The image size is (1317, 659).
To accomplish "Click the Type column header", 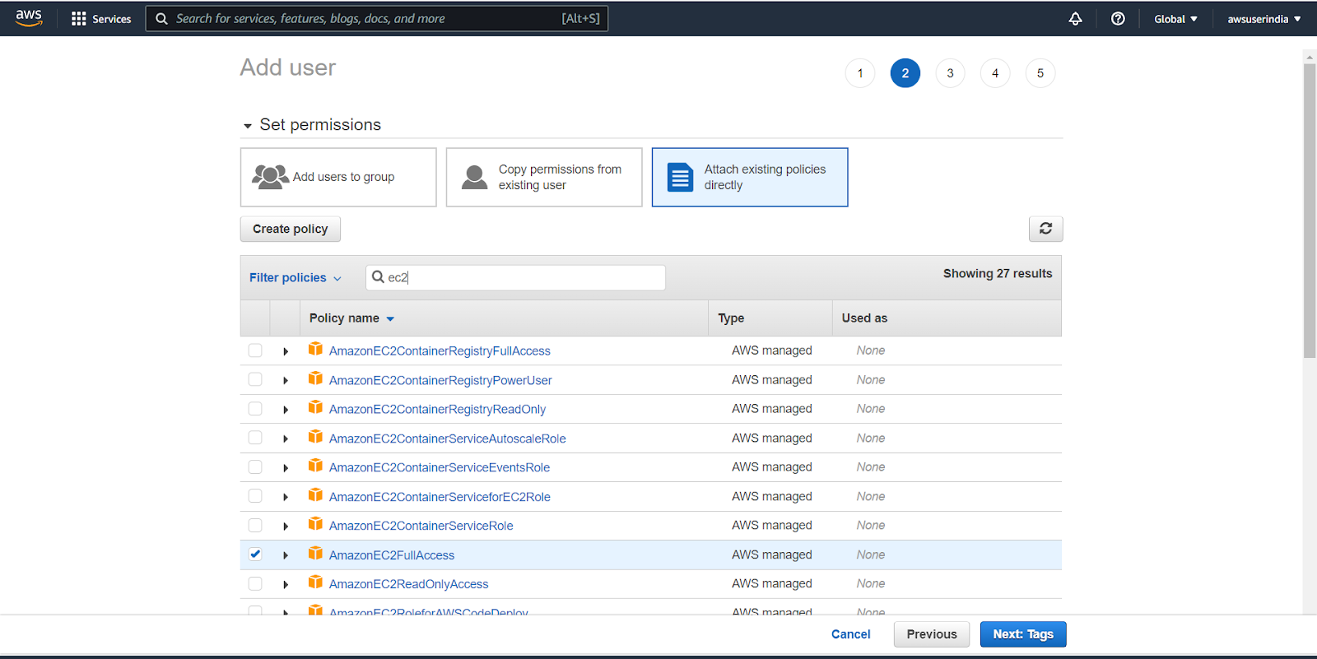I will click(731, 318).
